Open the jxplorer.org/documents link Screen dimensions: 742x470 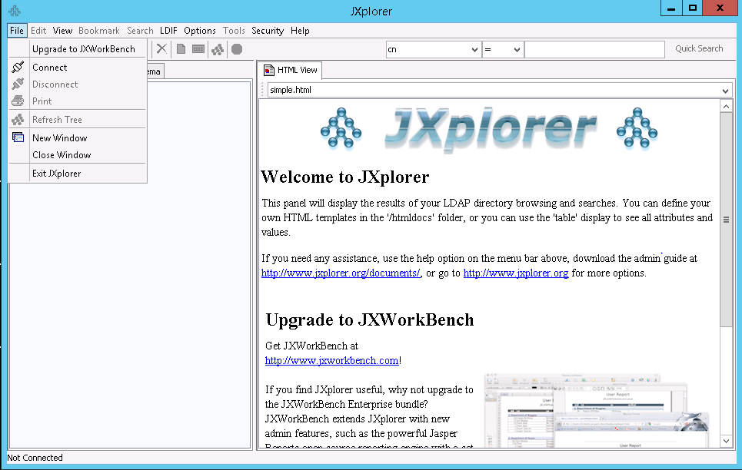point(341,273)
